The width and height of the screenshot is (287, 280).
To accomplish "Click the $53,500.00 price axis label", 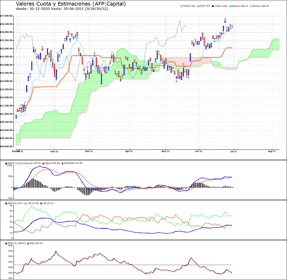I will 6,73.
